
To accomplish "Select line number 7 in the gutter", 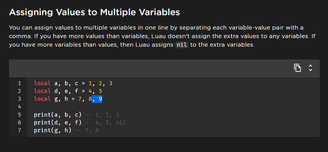I will click(x=19, y=131).
